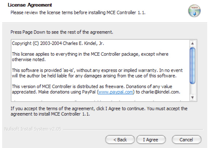Click the blue scrollbar thumb in license box
209x148 pixels.
coord(192,66)
